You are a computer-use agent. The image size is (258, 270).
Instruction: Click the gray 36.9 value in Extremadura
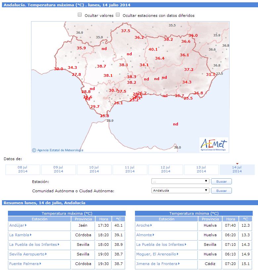tap(79, 32)
